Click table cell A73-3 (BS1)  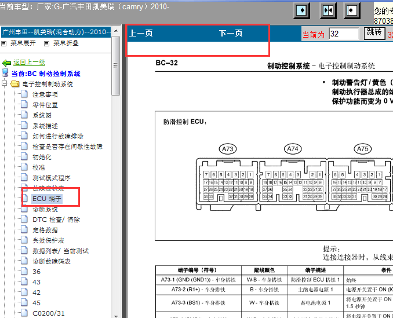[198, 303]
